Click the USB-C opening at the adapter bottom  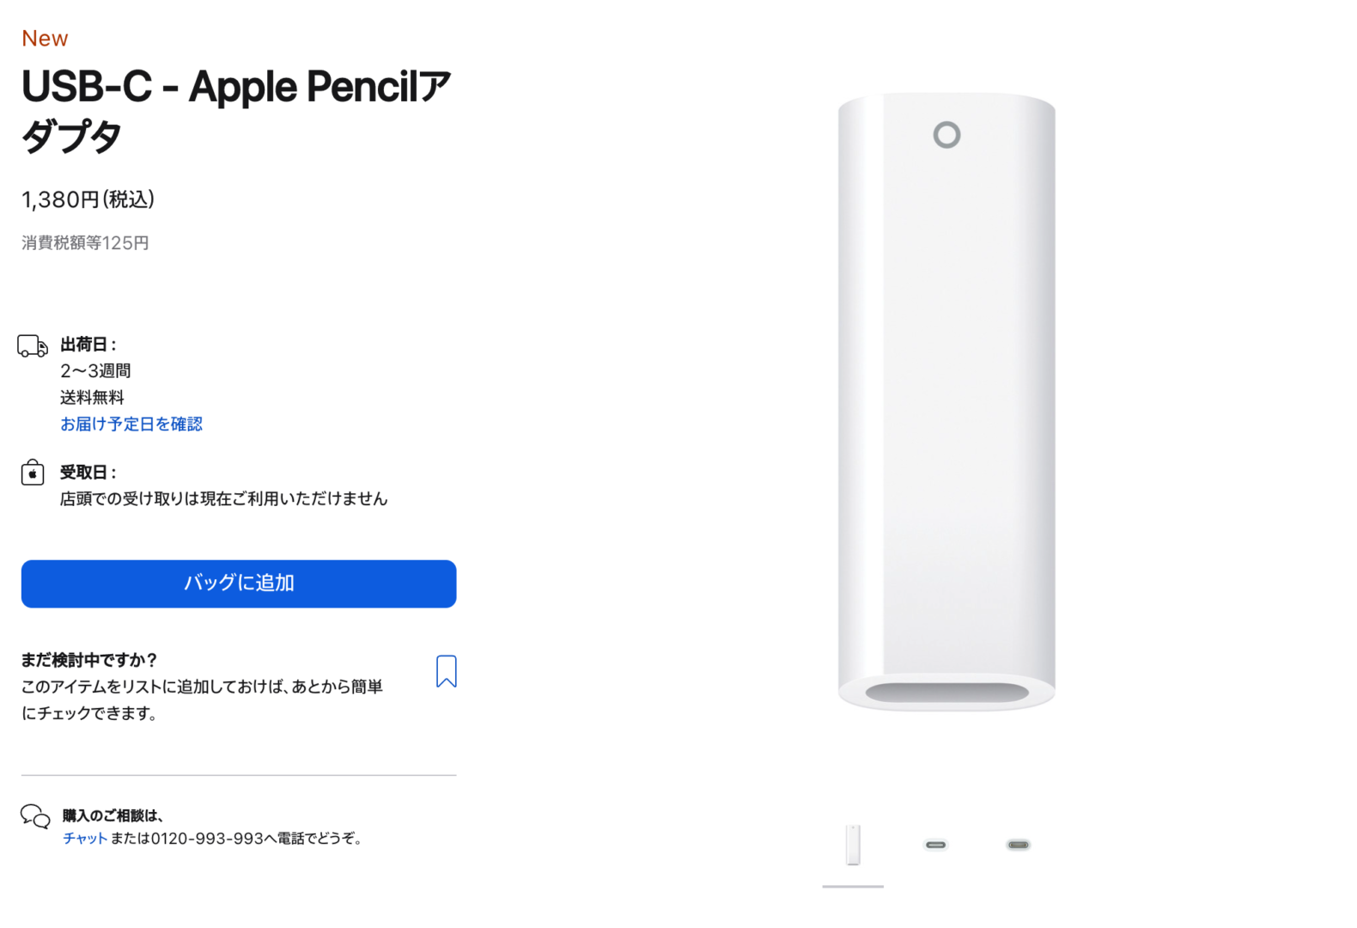click(x=946, y=693)
